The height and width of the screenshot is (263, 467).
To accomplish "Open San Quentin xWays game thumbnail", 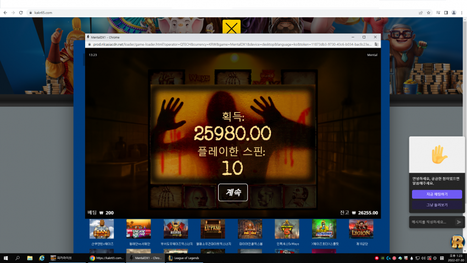I will pyautogui.click(x=102, y=229).
